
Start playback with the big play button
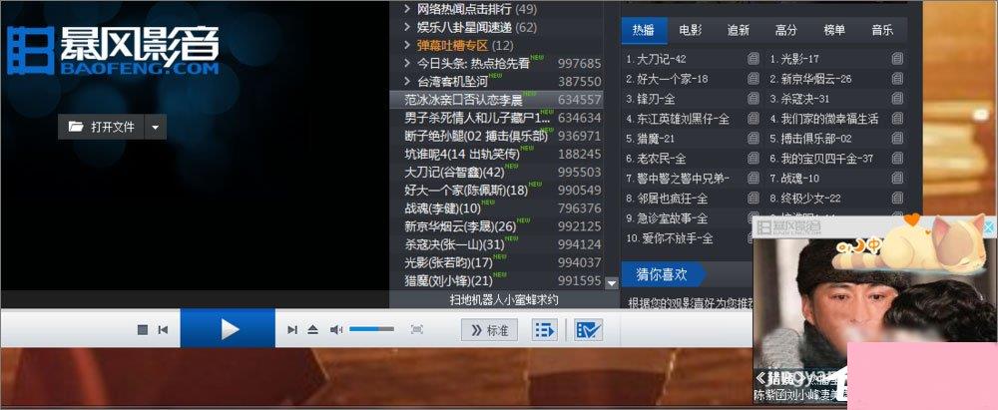point(228,329)
